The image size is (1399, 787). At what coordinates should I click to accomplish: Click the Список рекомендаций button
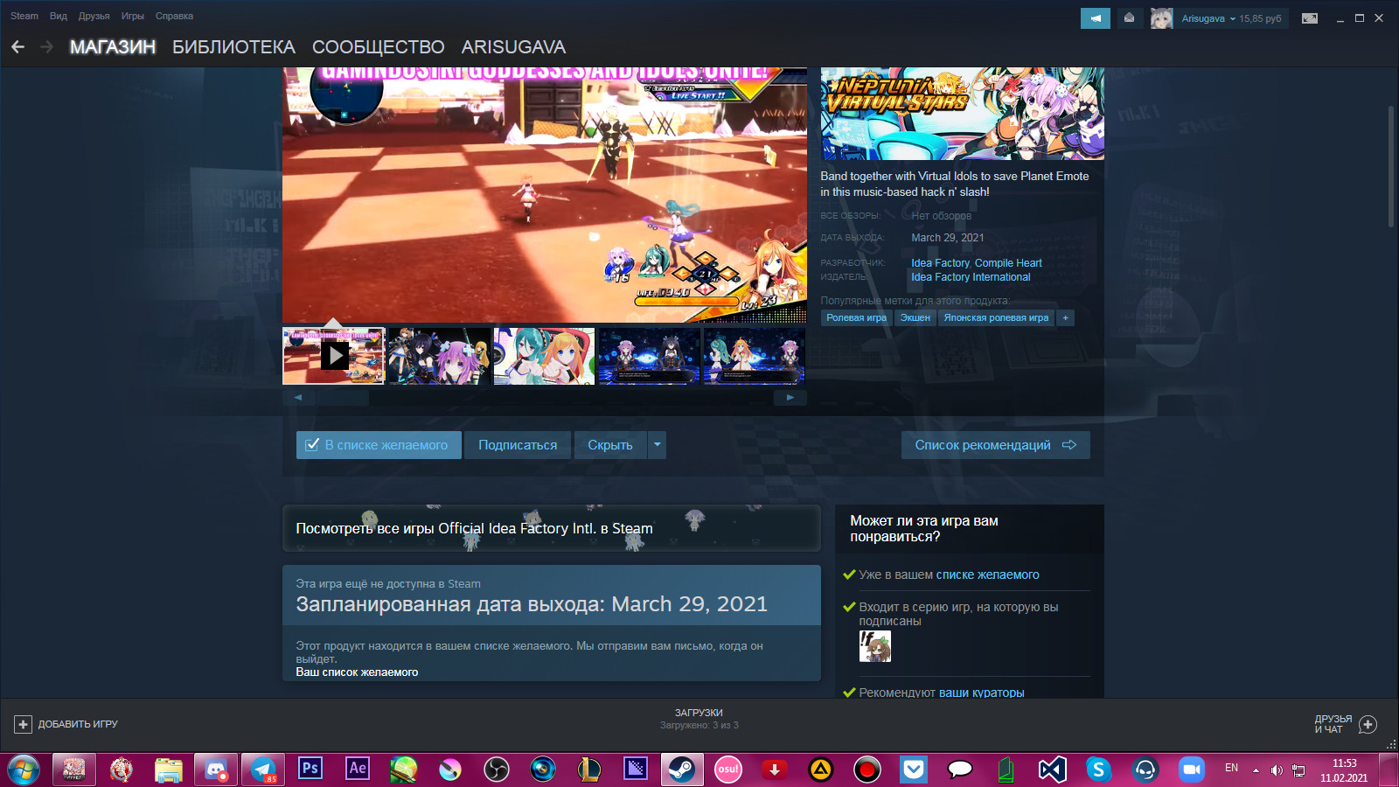(995, 445)
